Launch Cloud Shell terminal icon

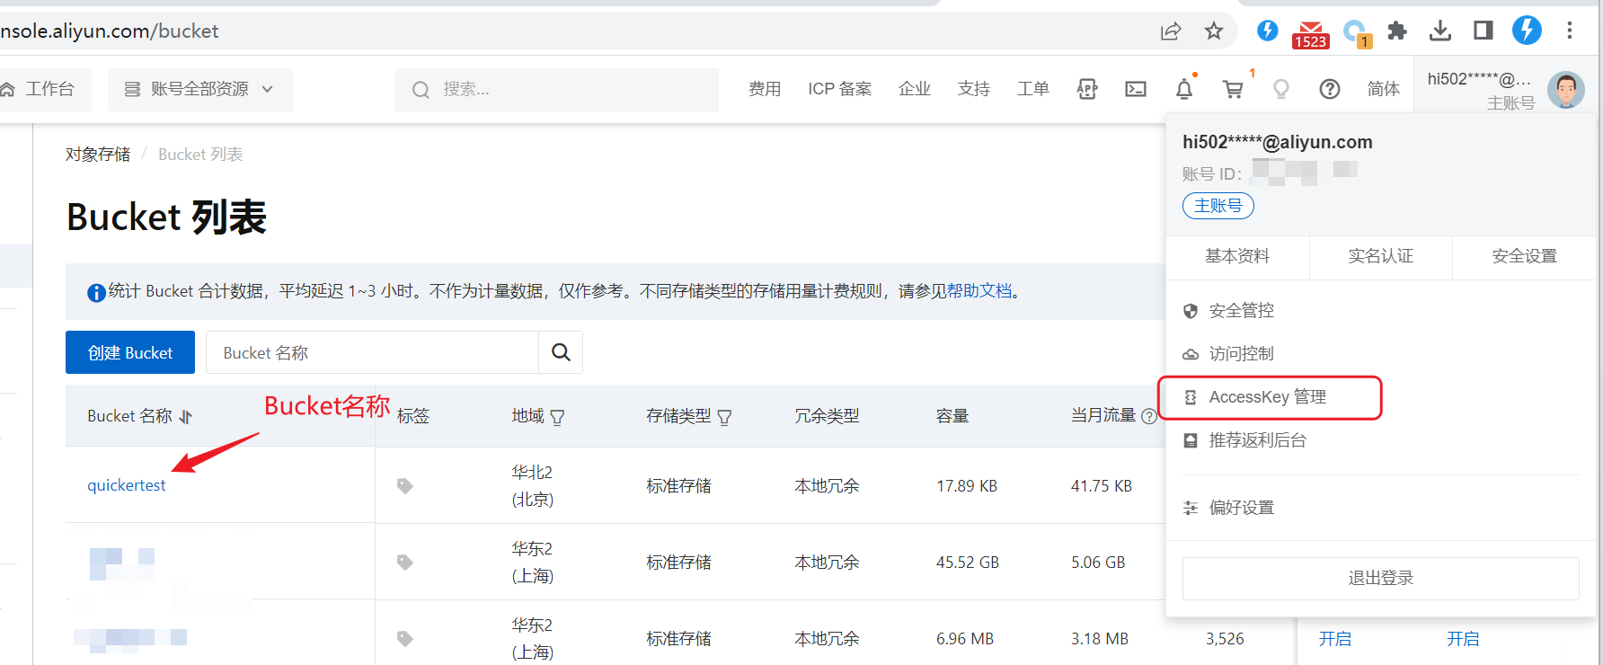(1136, 89)
